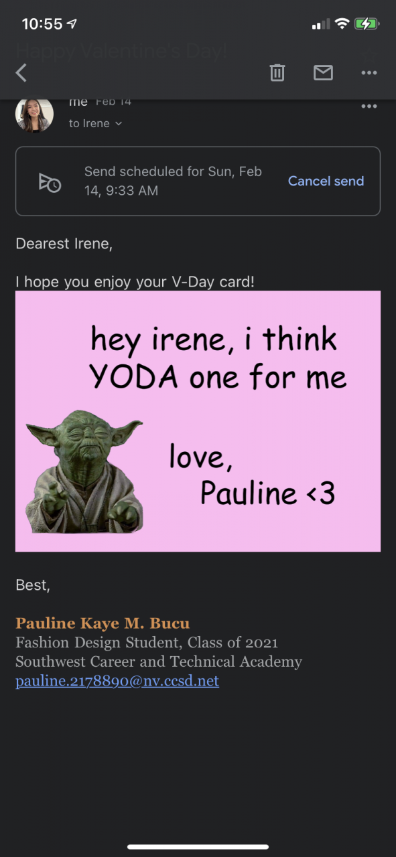Tap the Pauline Kaye M. Bucu signature name
Screen dimensions: 396x857
[103, 623]
